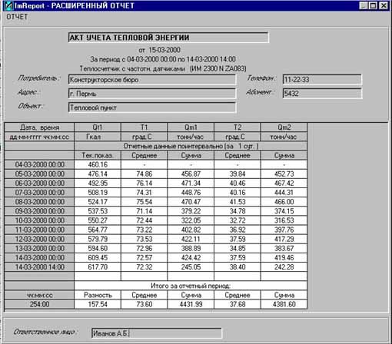Select the Qm1 column header
This screenshot has height=344, width=392.
191,127
